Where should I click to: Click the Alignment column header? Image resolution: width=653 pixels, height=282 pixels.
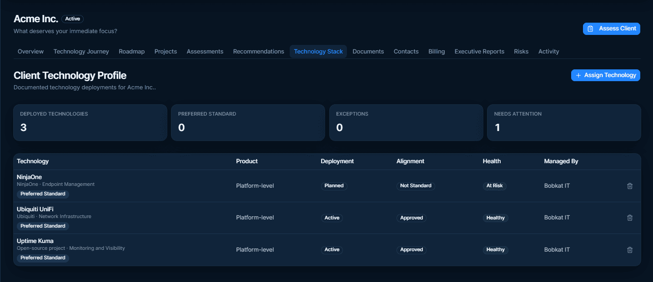(x=410, y=161)
